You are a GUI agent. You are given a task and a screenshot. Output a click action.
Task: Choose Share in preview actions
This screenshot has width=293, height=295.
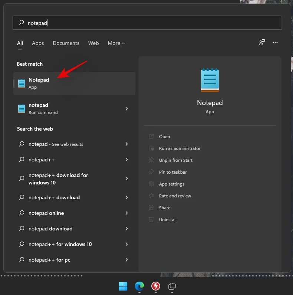click(165, 208)
